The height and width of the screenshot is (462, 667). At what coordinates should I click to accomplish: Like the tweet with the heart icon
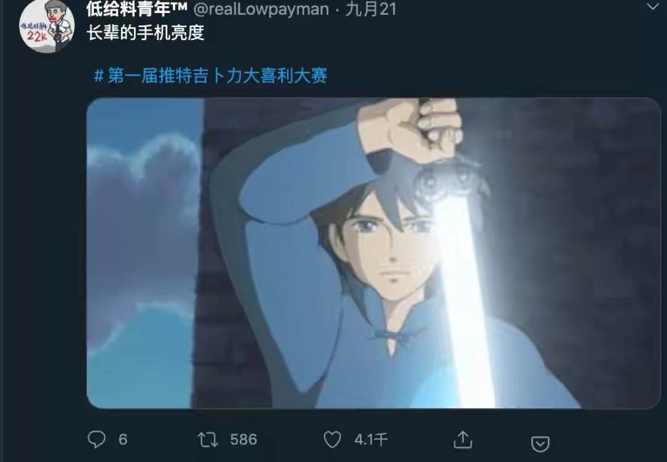[x=332, y=439]
